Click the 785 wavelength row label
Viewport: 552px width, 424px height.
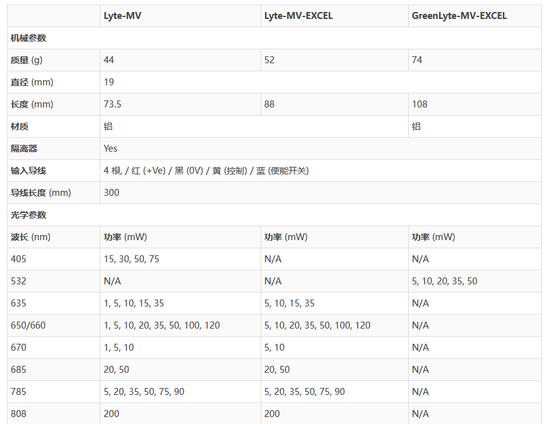[19, 392]
